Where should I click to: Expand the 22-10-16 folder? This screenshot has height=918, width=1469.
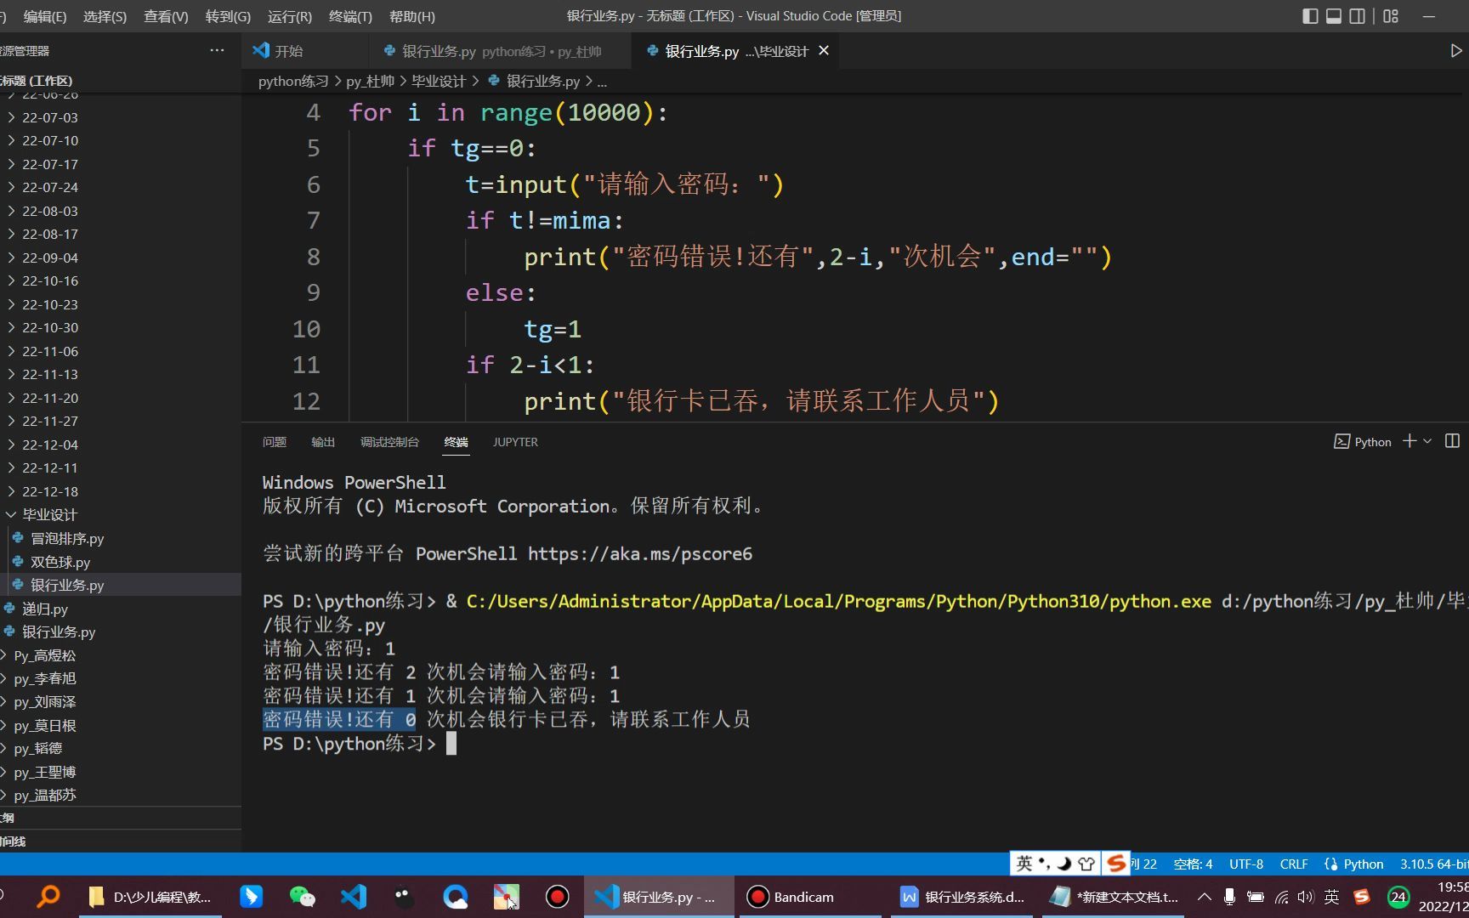click(x=121, y=280)
